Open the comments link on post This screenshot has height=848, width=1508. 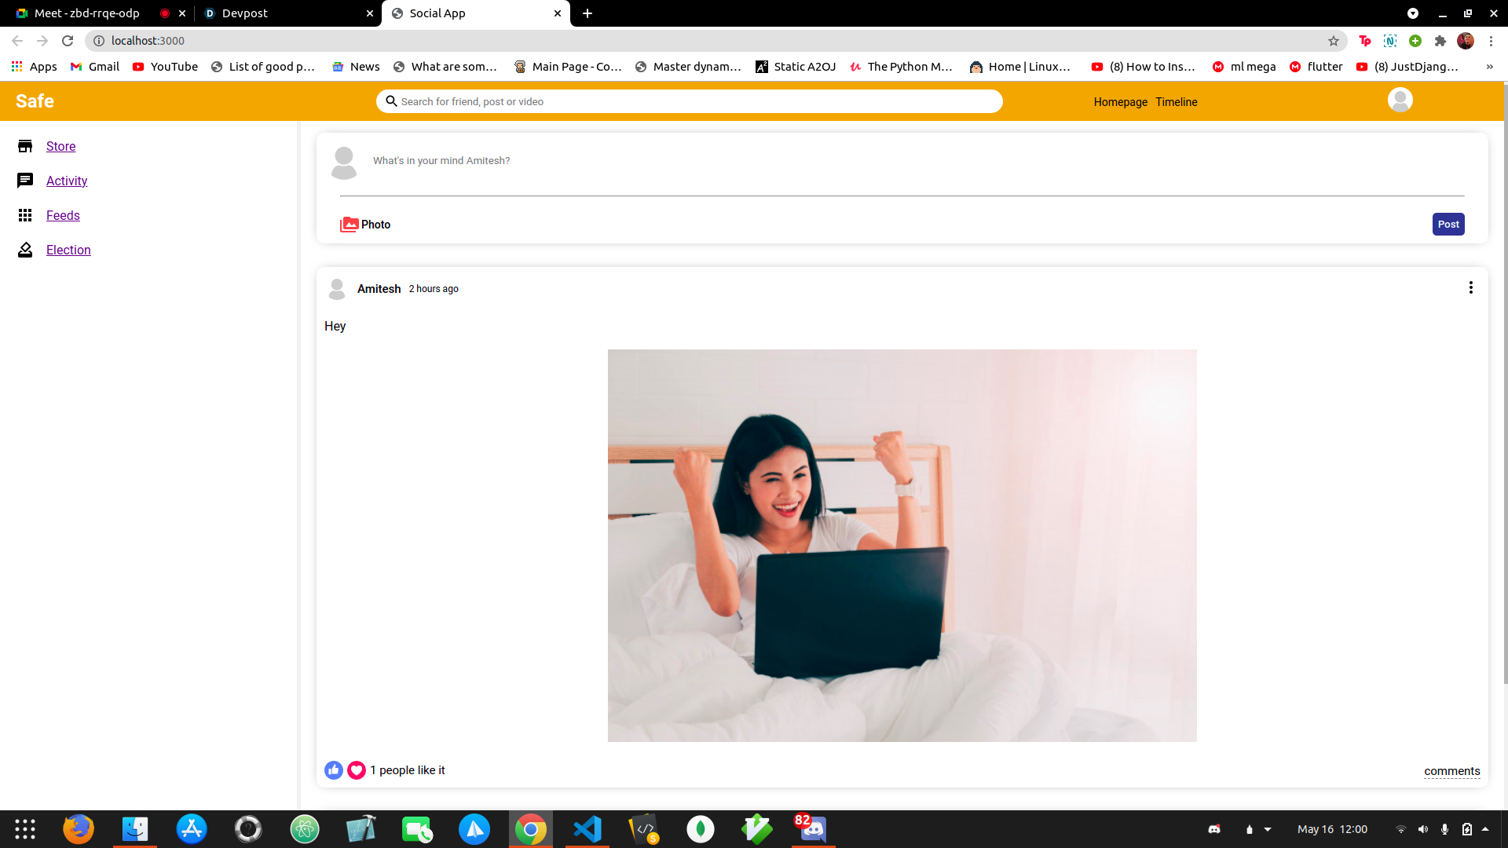click(x=1451, y=771)
